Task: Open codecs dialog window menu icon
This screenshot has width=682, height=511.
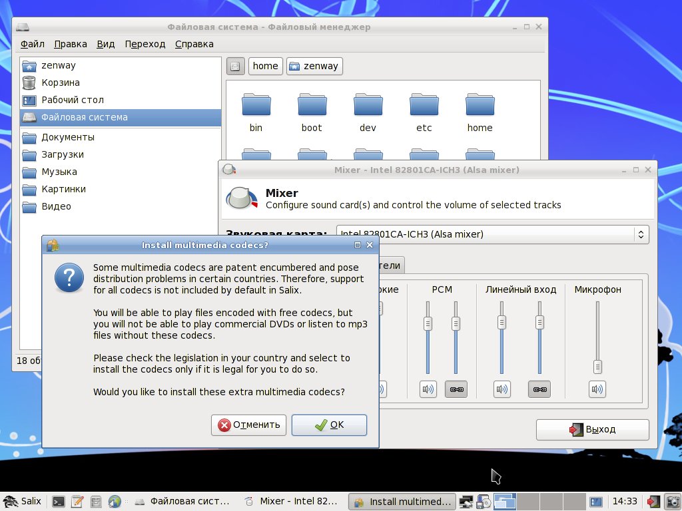Action: point(53,246)
